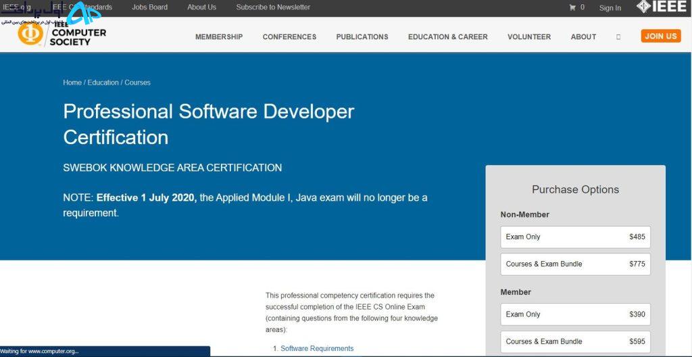Open the PUBLICATIONS menu

pos(362,37)
